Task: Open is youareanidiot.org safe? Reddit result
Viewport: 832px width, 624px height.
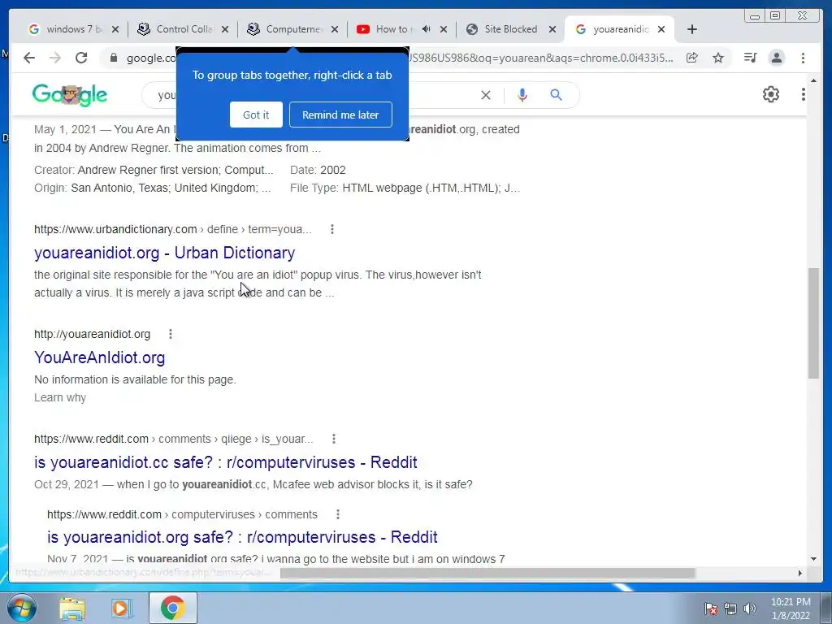Action: point(242,537)
